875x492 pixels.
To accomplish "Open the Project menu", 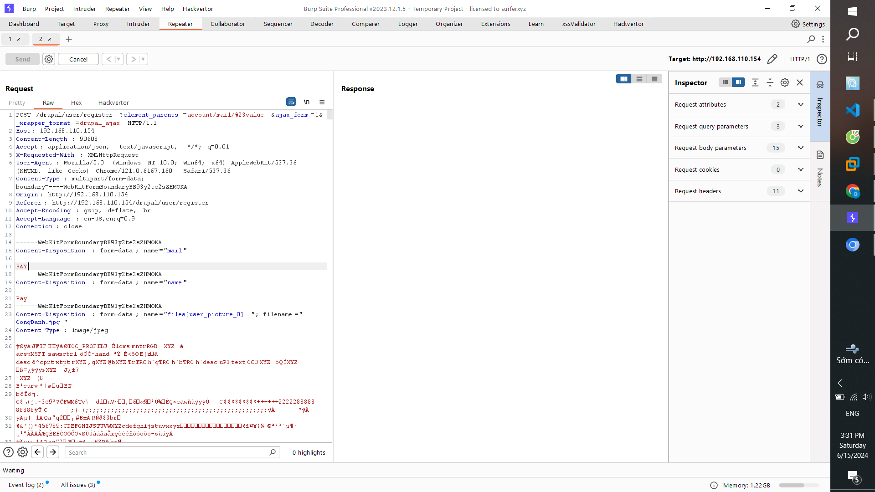I will [x=55, y=9].
